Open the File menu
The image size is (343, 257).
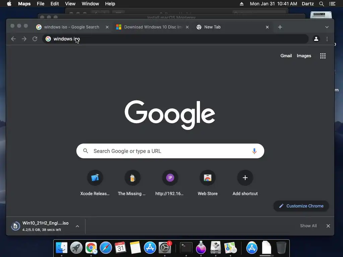41,4
